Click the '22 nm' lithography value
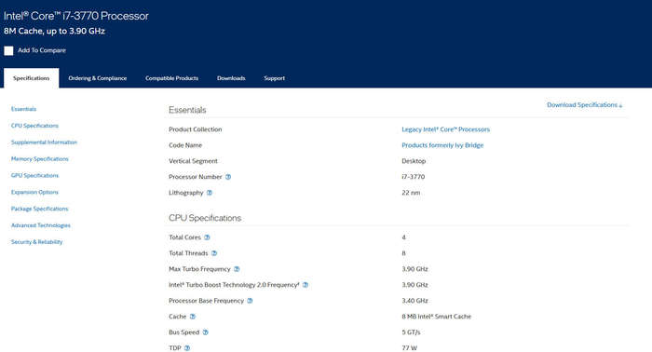 tap(411, 193)
